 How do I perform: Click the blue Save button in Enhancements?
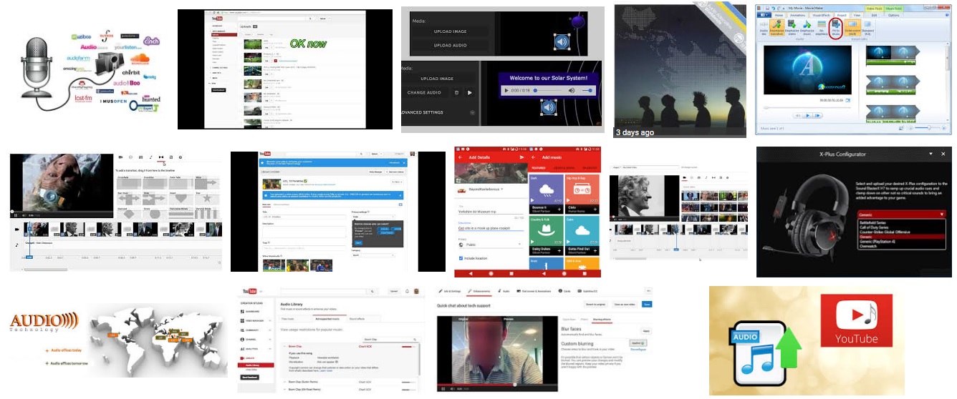coord(647,305)
